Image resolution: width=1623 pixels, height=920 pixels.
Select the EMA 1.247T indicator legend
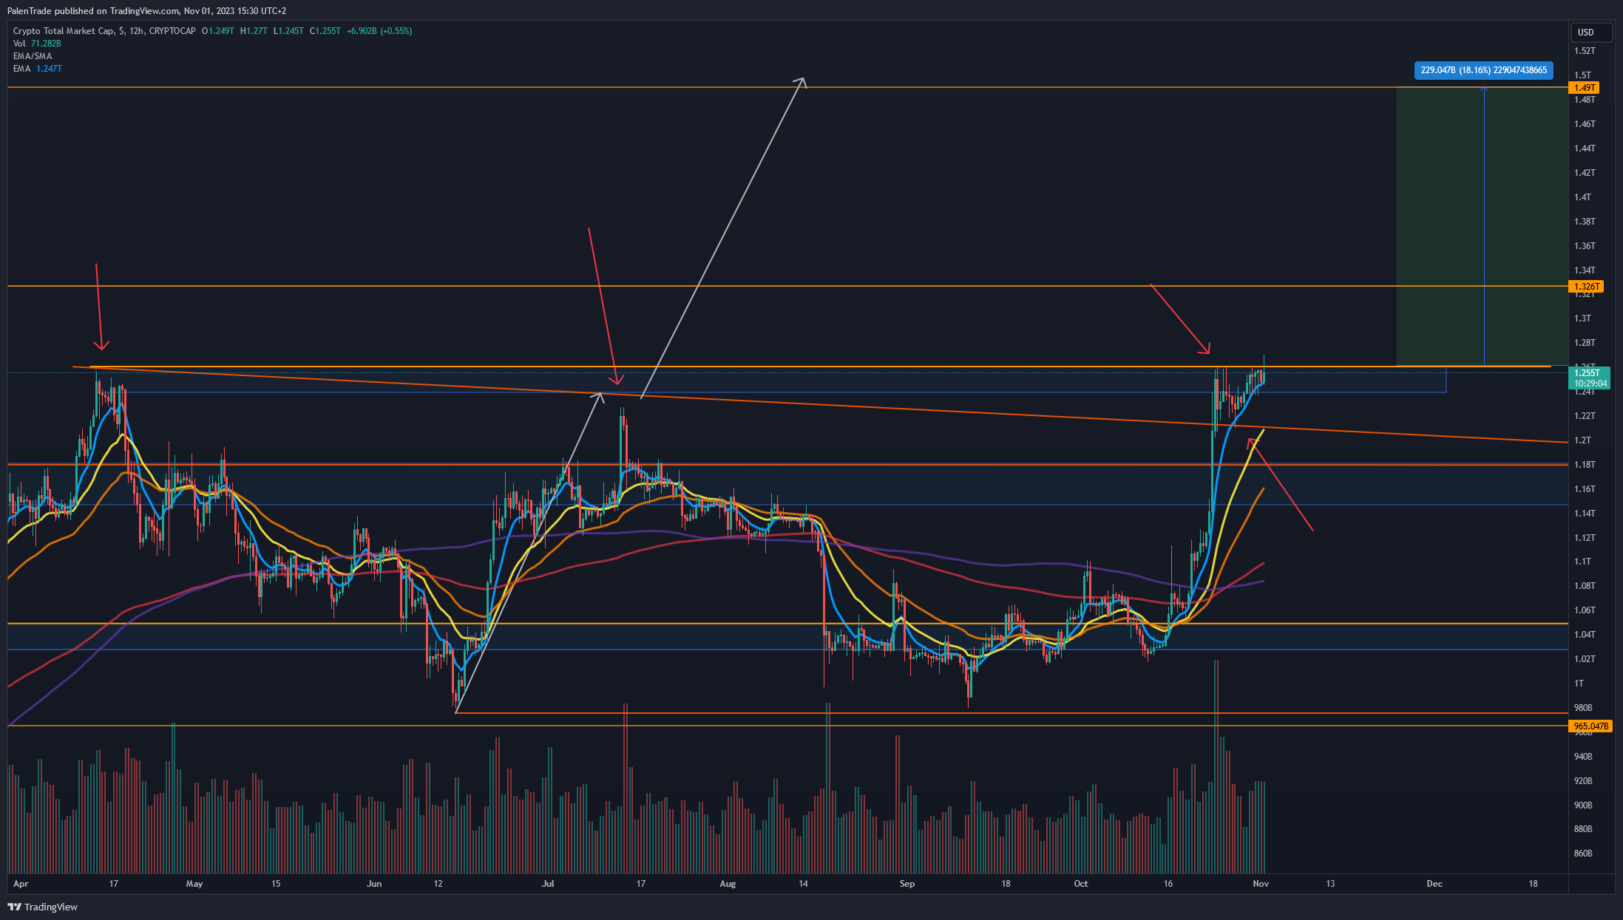click(x=37, y=69)
